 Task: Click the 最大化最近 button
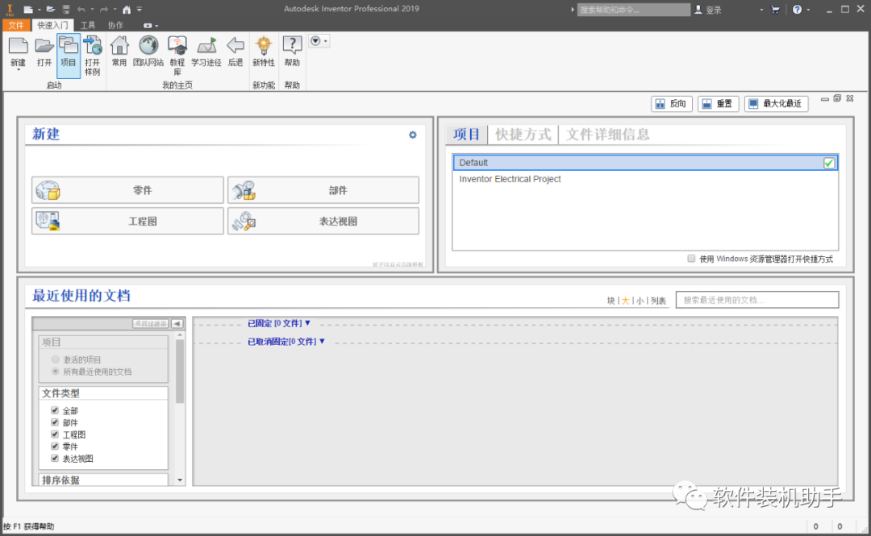point(776,104)
